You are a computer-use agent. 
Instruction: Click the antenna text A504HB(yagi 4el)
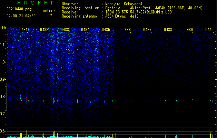(122, 16)
